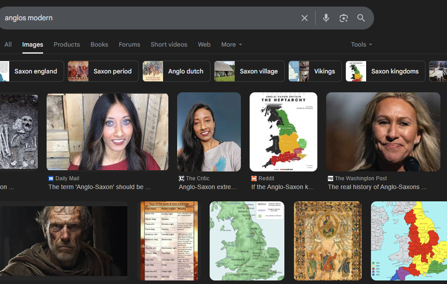The image size is (447, 284).
Task: Open the Forums tab
Action: (x=129, y=44)
